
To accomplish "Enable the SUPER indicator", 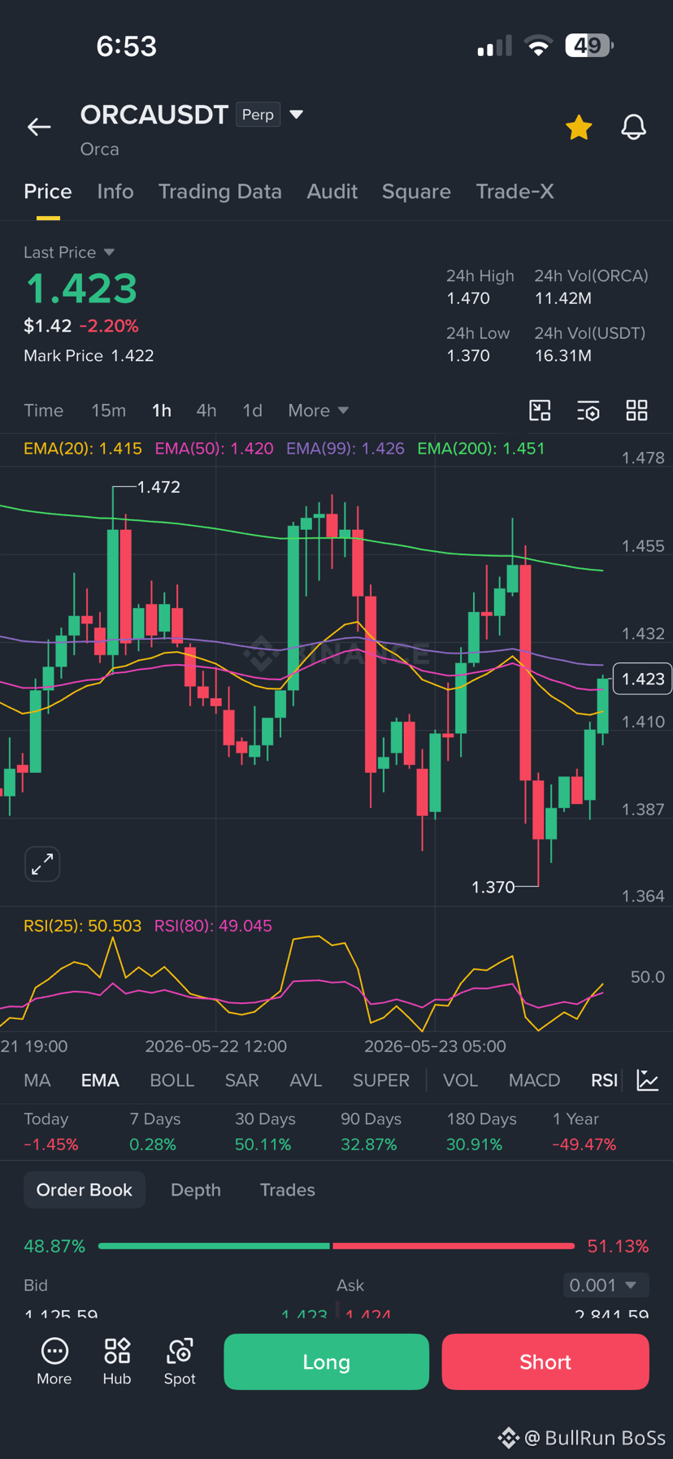I will [381, 1080].
